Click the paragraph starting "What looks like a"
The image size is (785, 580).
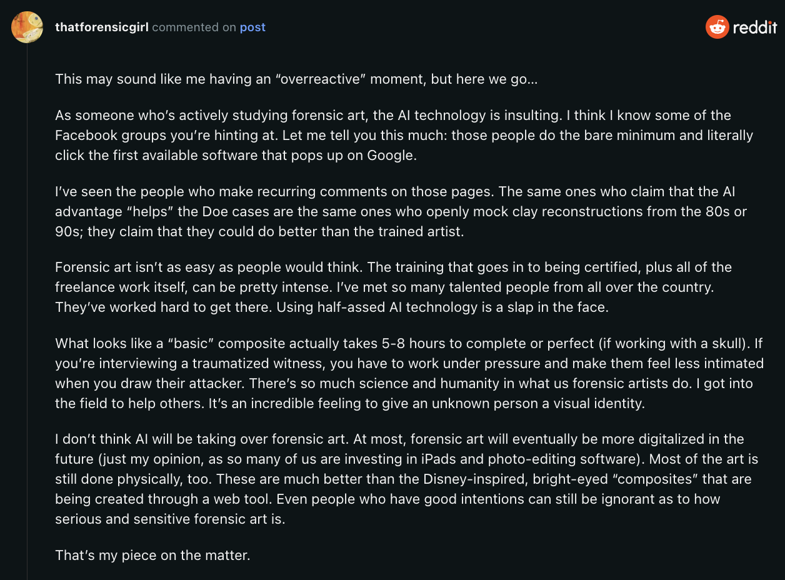click(x=409, y=373)
